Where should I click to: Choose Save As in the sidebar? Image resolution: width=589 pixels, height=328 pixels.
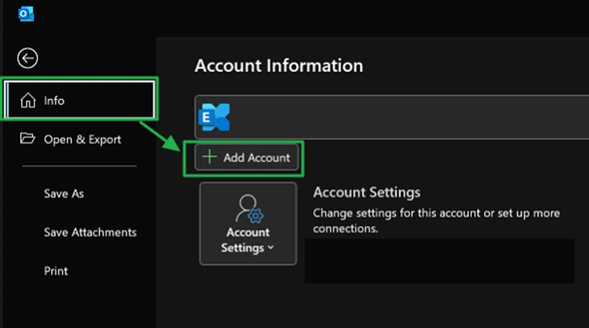(63, 194)
